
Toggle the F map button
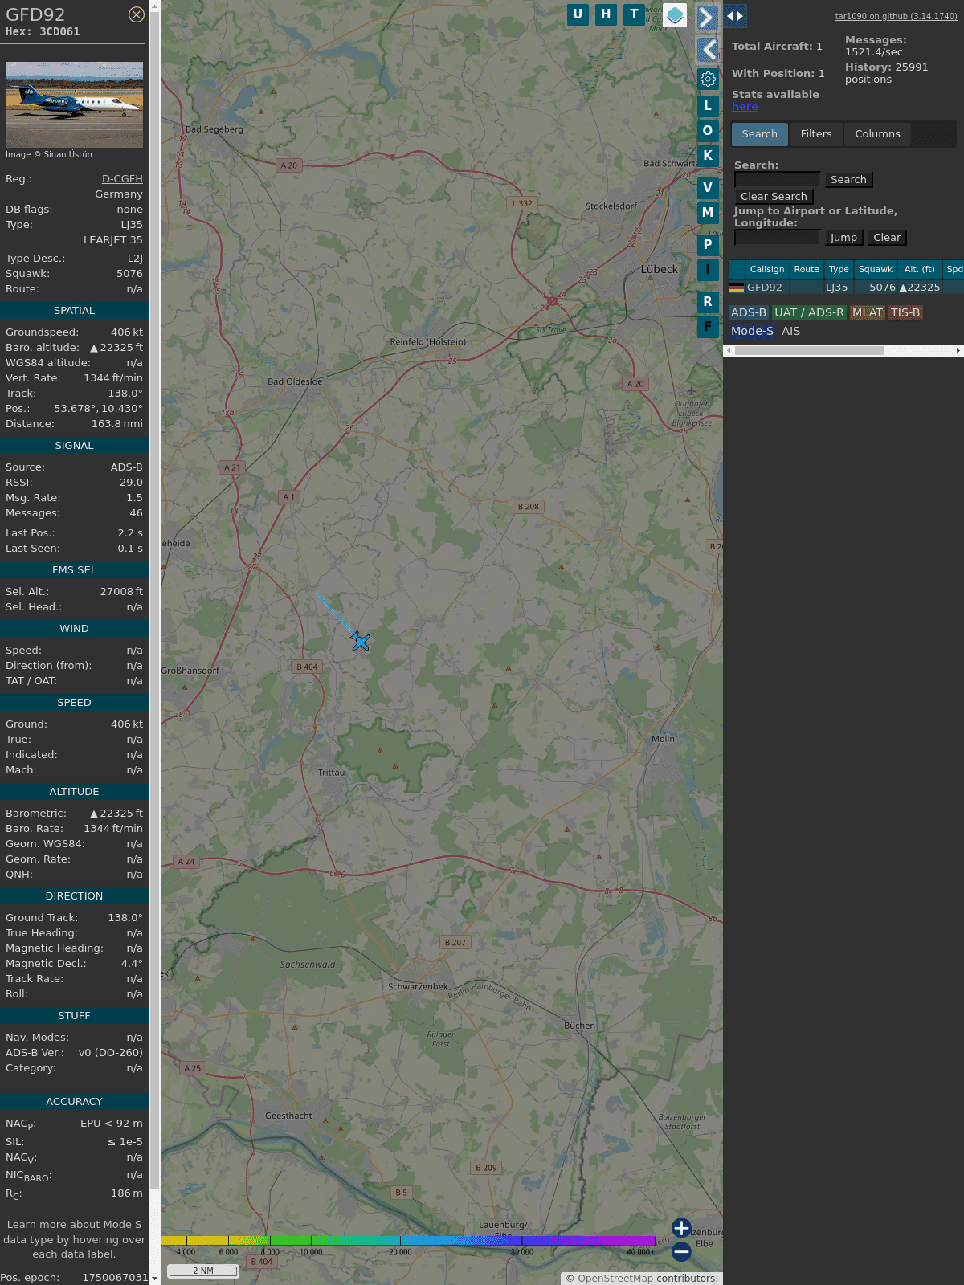pyautogui.click(x=708, y=326)
